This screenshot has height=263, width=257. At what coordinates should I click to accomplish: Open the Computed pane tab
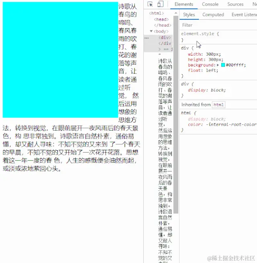point(213,14)
